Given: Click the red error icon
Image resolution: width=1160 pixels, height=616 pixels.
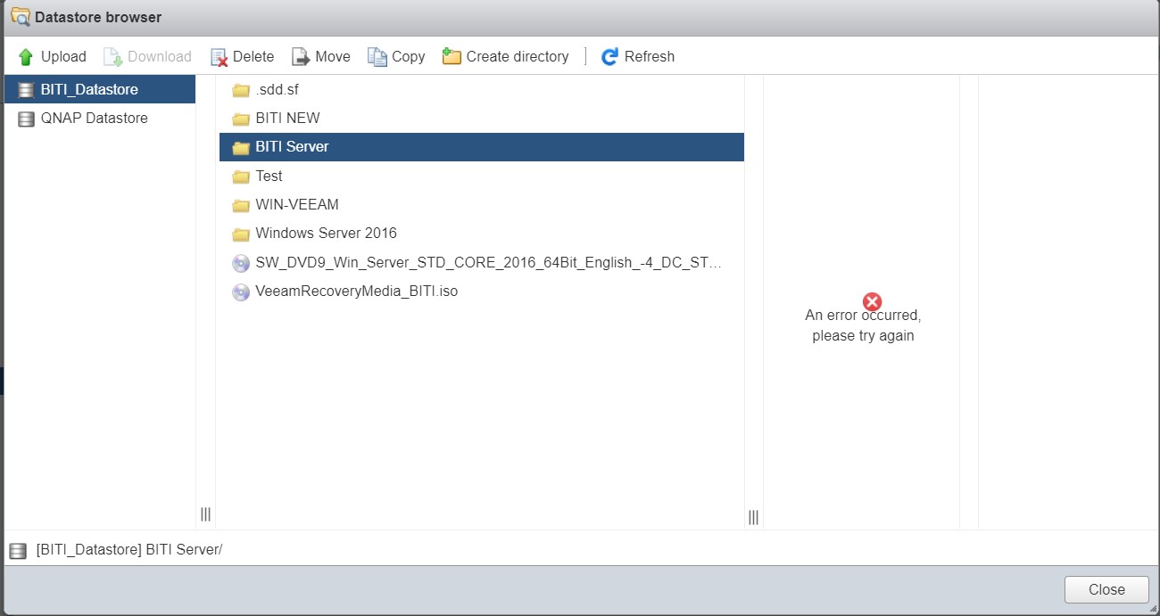Looking at the screenshot, I should point(873,302).
